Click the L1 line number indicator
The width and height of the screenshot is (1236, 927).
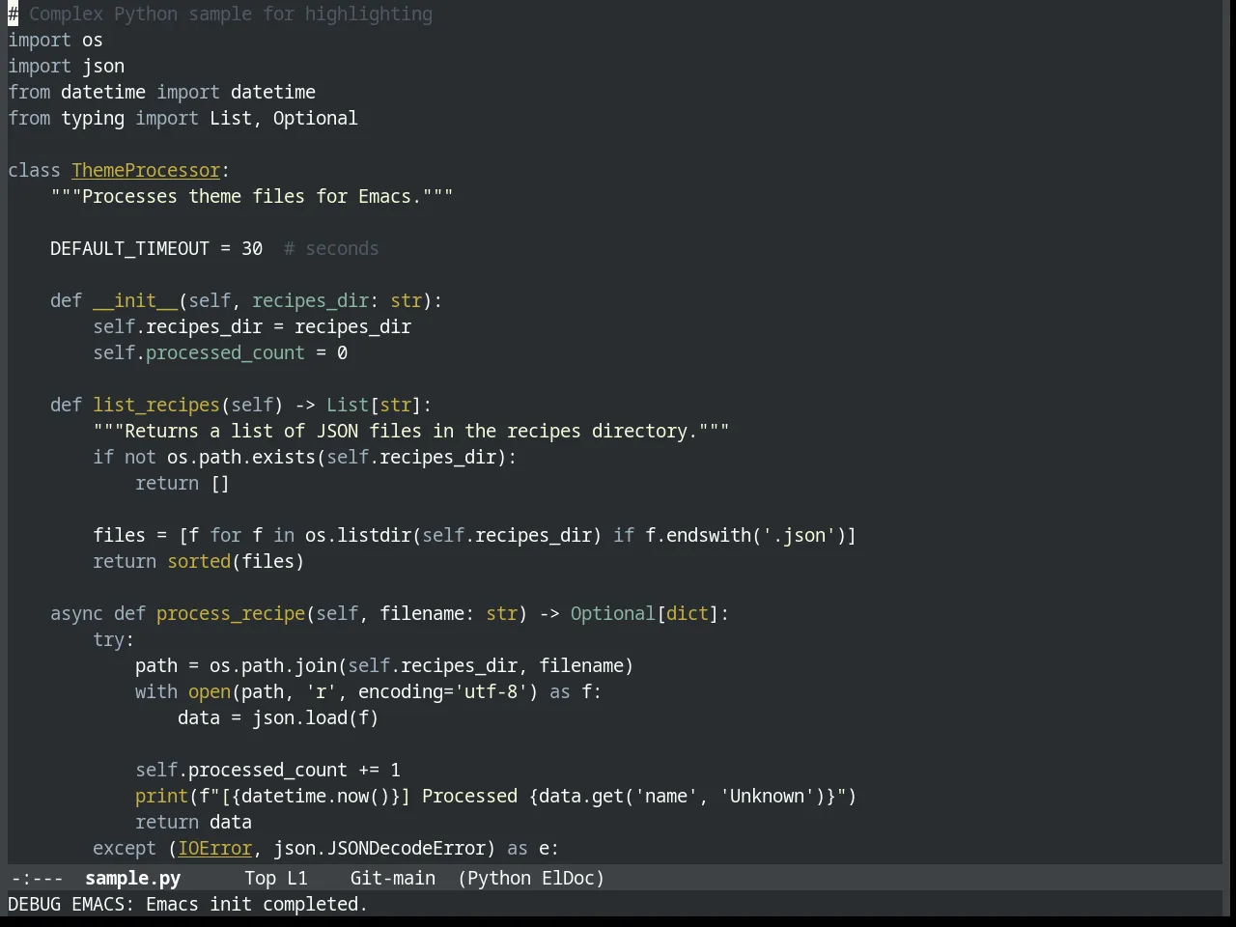tap(296, 878)
